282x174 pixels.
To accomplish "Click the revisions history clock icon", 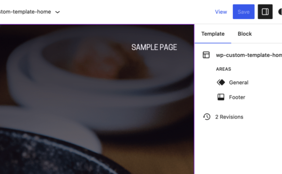I will click(x=207, y=116).
